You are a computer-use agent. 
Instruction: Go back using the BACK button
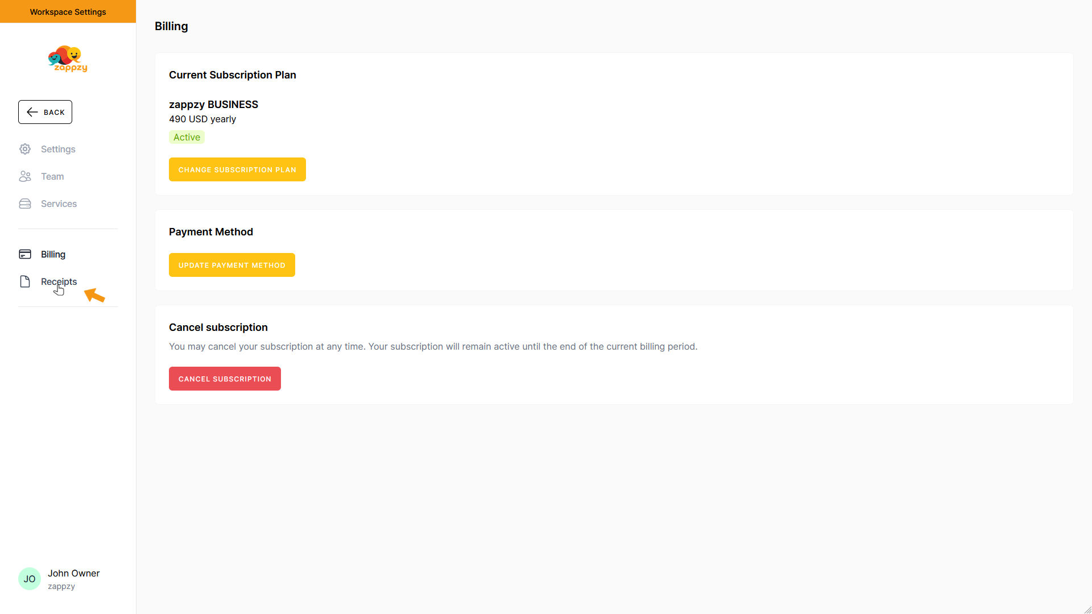45,112
